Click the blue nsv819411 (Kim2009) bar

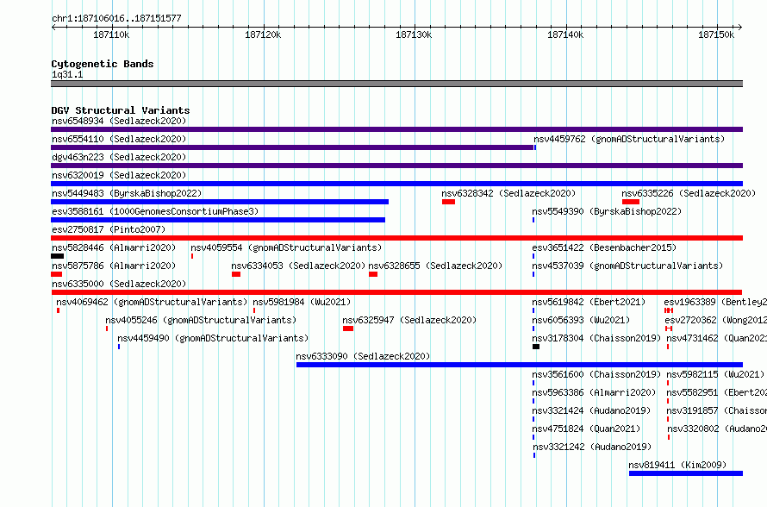(x=686, y=473)
